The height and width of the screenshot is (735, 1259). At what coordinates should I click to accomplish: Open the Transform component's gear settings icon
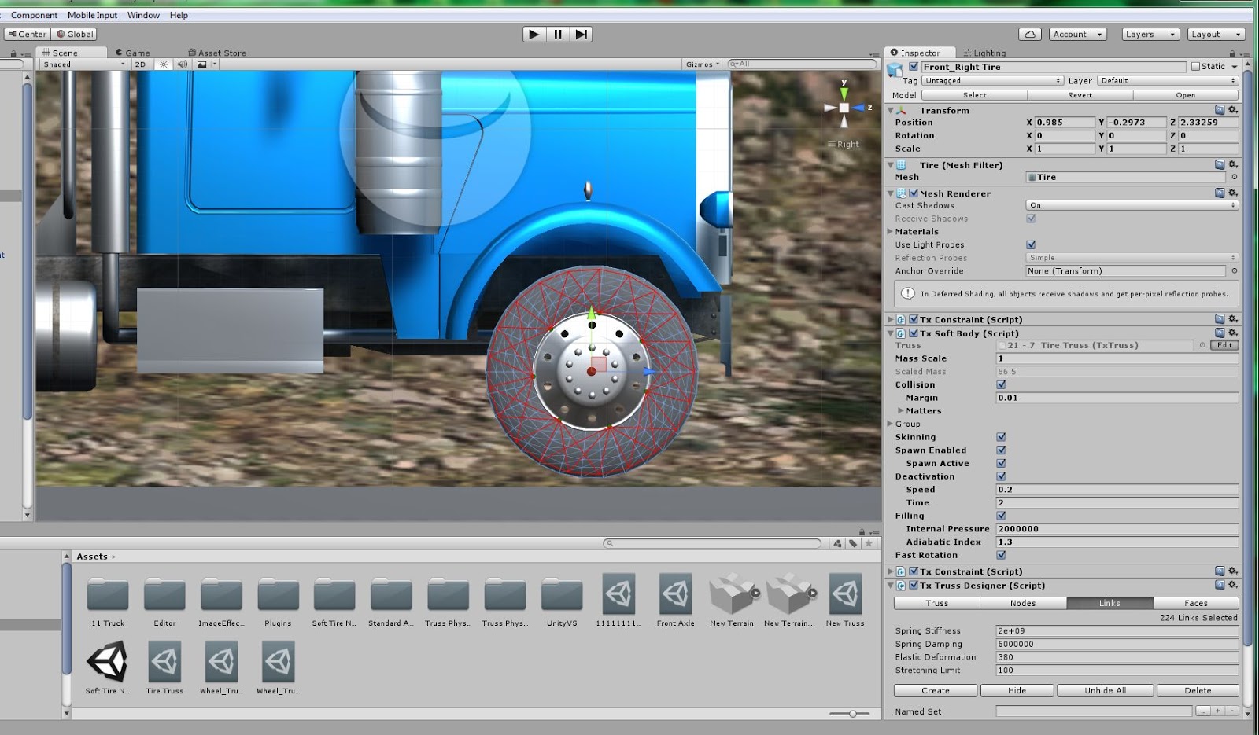click(1233, 110)
